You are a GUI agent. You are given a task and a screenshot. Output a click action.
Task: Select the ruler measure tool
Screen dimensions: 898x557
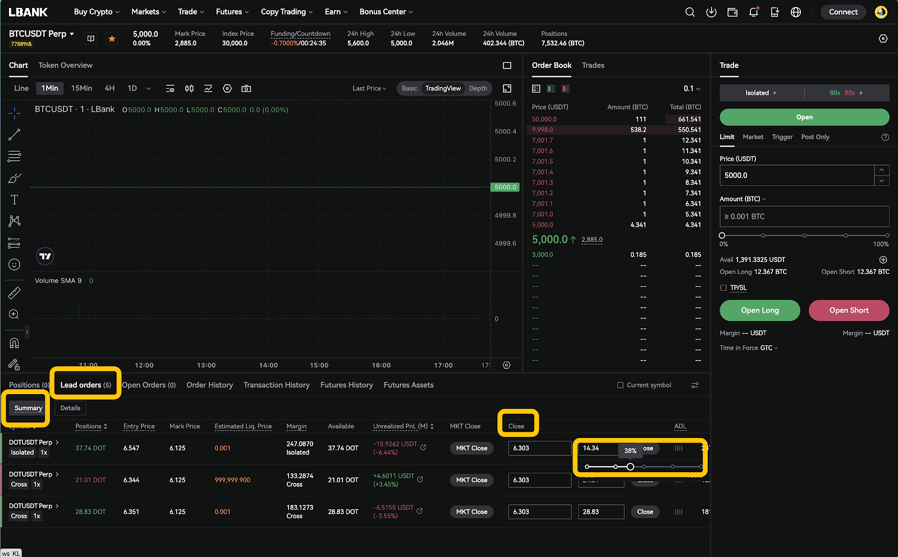[x=15, y=293]
